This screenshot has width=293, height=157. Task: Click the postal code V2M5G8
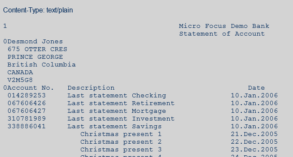20,80
